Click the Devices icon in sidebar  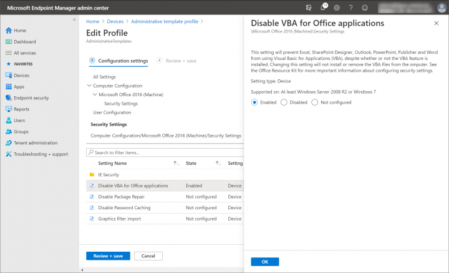click(x=9, y=76)
